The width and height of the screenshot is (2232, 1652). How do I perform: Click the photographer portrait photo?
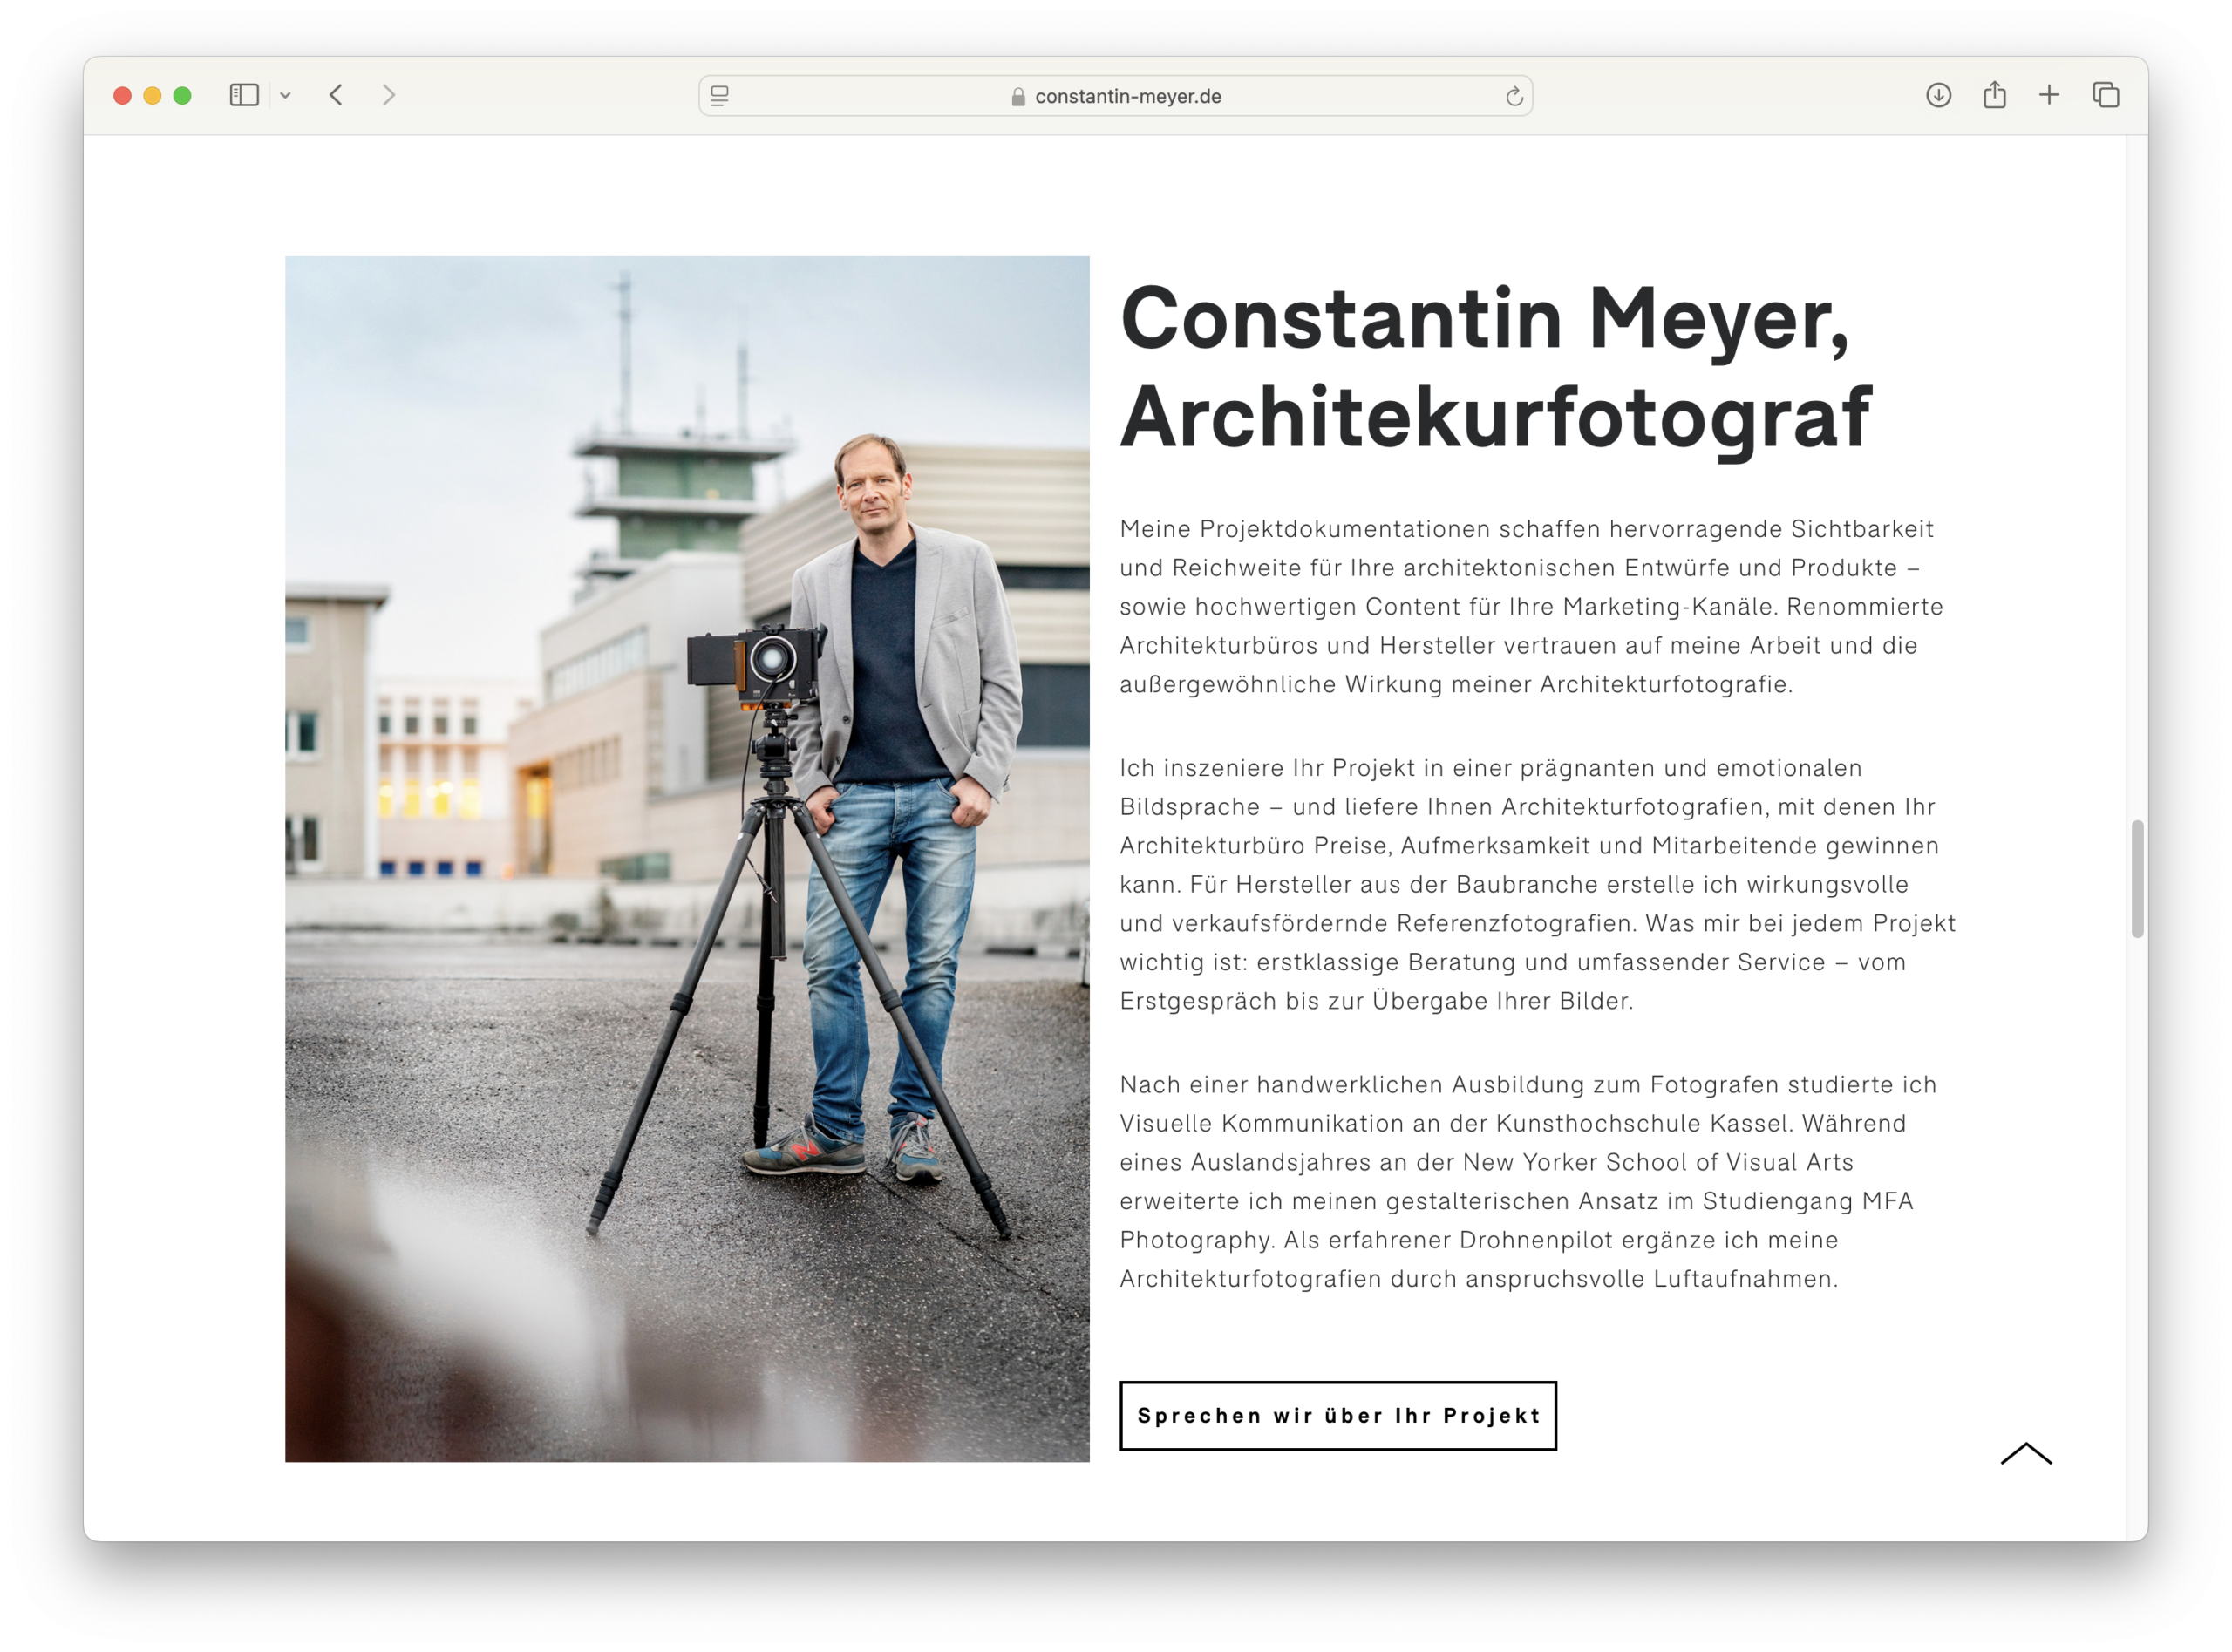pyautogui.click(x=687, y=859)
